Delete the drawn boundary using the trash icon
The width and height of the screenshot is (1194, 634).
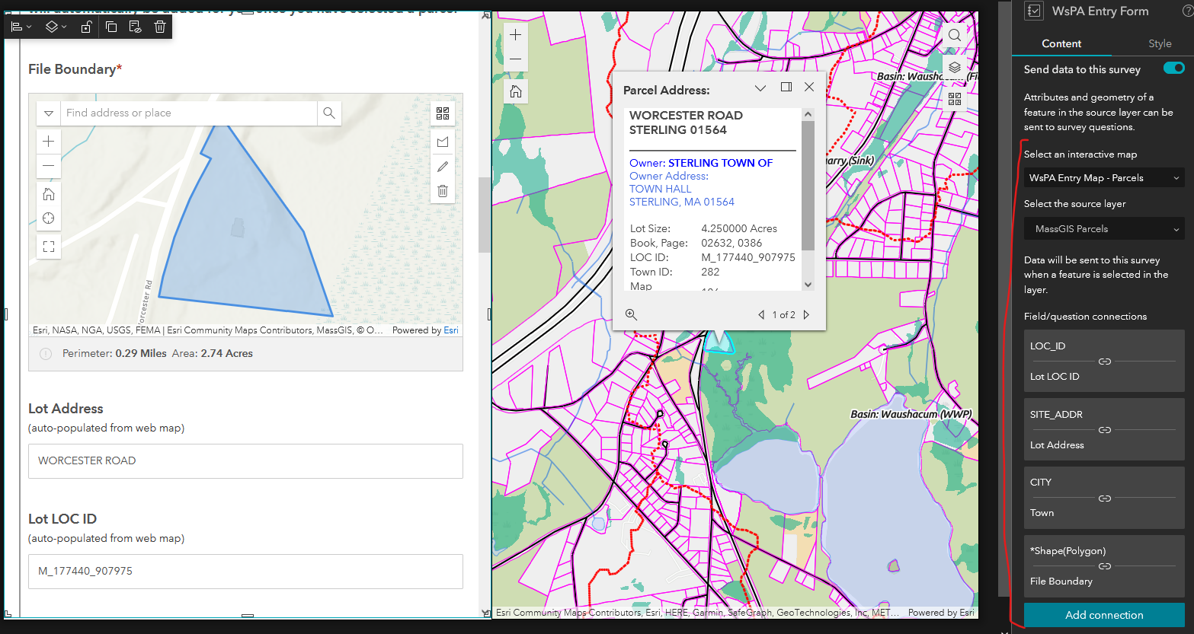442,190
